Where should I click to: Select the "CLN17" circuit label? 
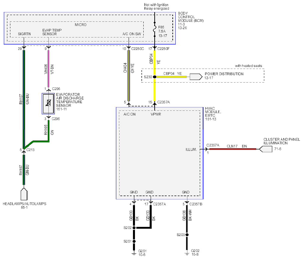pyautogui.click(x=232, y=146)
